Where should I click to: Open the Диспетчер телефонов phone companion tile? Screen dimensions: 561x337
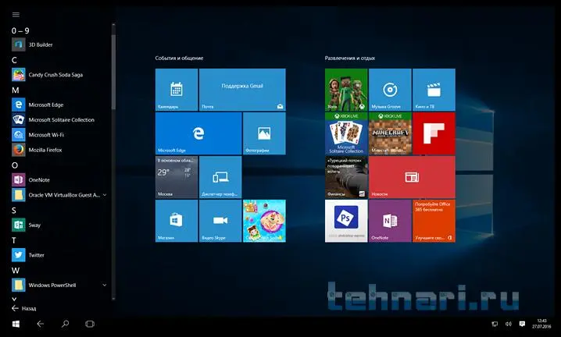tap(220, 177)
